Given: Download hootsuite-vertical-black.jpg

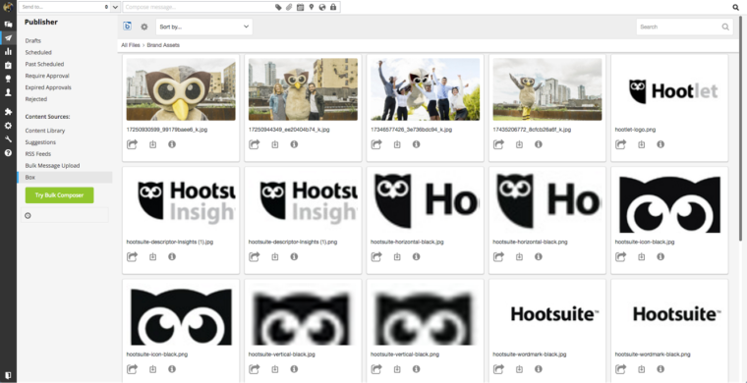Looking at the screenshot, I should 275,369.
